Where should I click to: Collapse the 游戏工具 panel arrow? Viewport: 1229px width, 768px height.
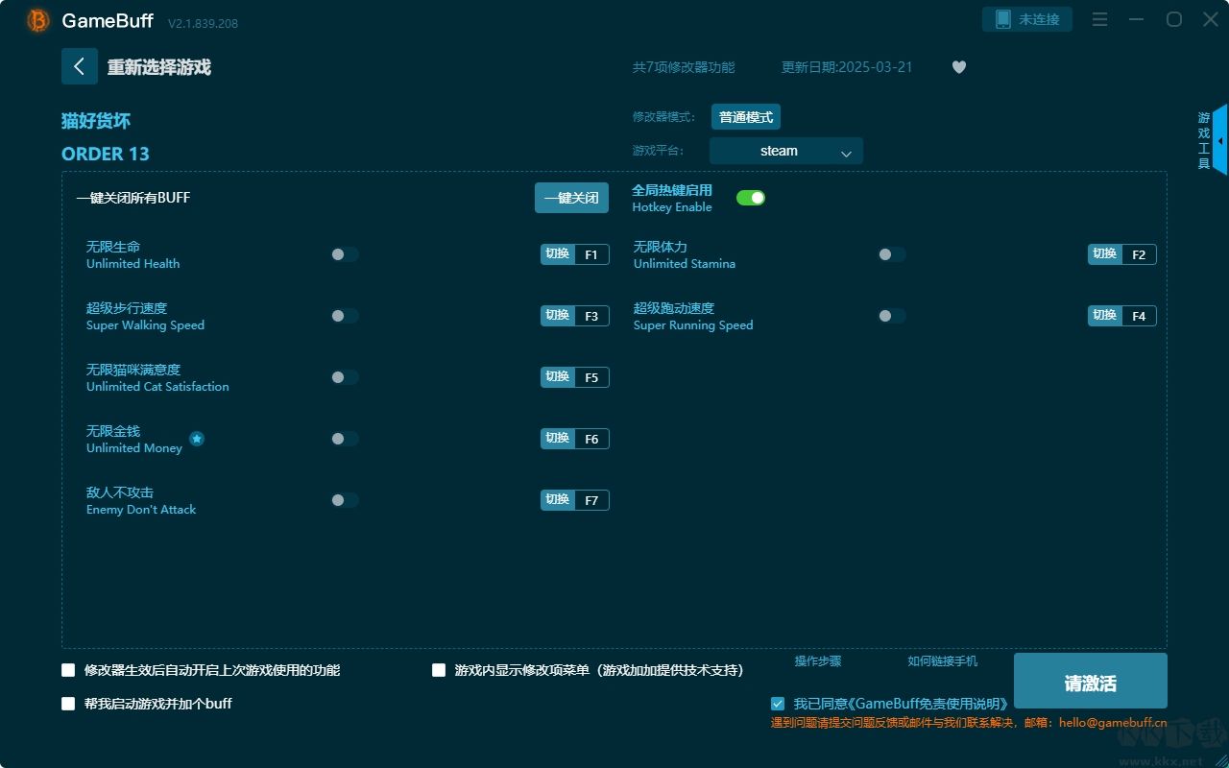1219,140
